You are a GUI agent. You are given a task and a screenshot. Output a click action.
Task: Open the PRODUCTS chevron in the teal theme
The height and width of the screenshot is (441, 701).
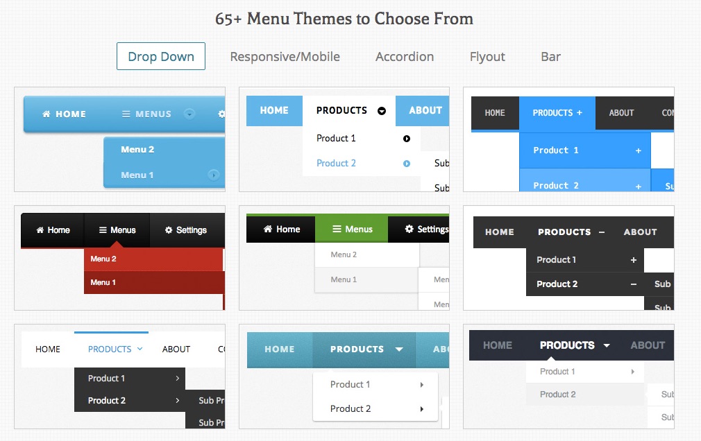click(x=400, y=350)
